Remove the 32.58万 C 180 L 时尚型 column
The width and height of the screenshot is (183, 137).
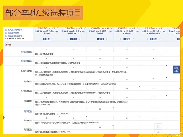click(x=138, y=28)
